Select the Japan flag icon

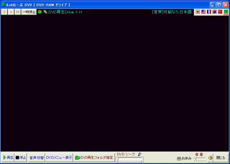pyautogui.click(x=198, y=12)
